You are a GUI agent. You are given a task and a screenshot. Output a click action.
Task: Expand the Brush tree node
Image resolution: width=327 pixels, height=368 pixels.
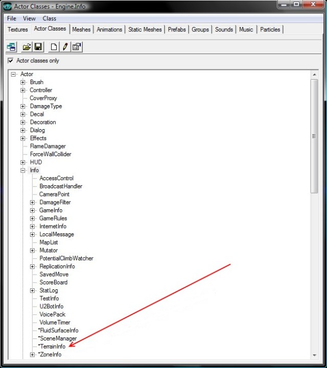pos(23,82)
